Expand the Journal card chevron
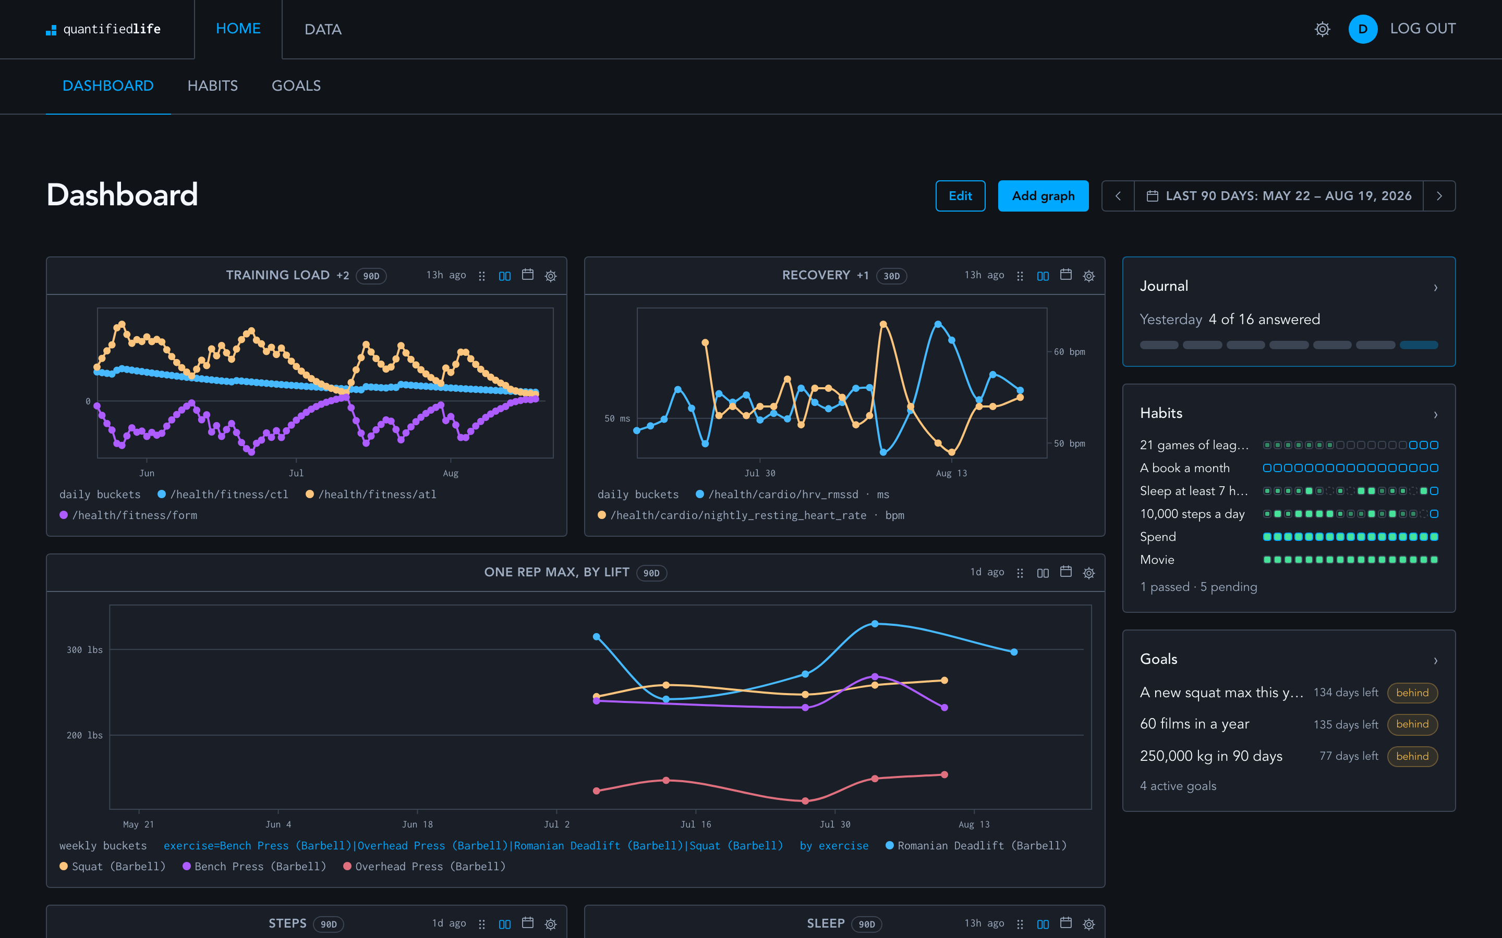Image resolution: width=1502 pixels, height=938 pixels. pos(1436,287)
